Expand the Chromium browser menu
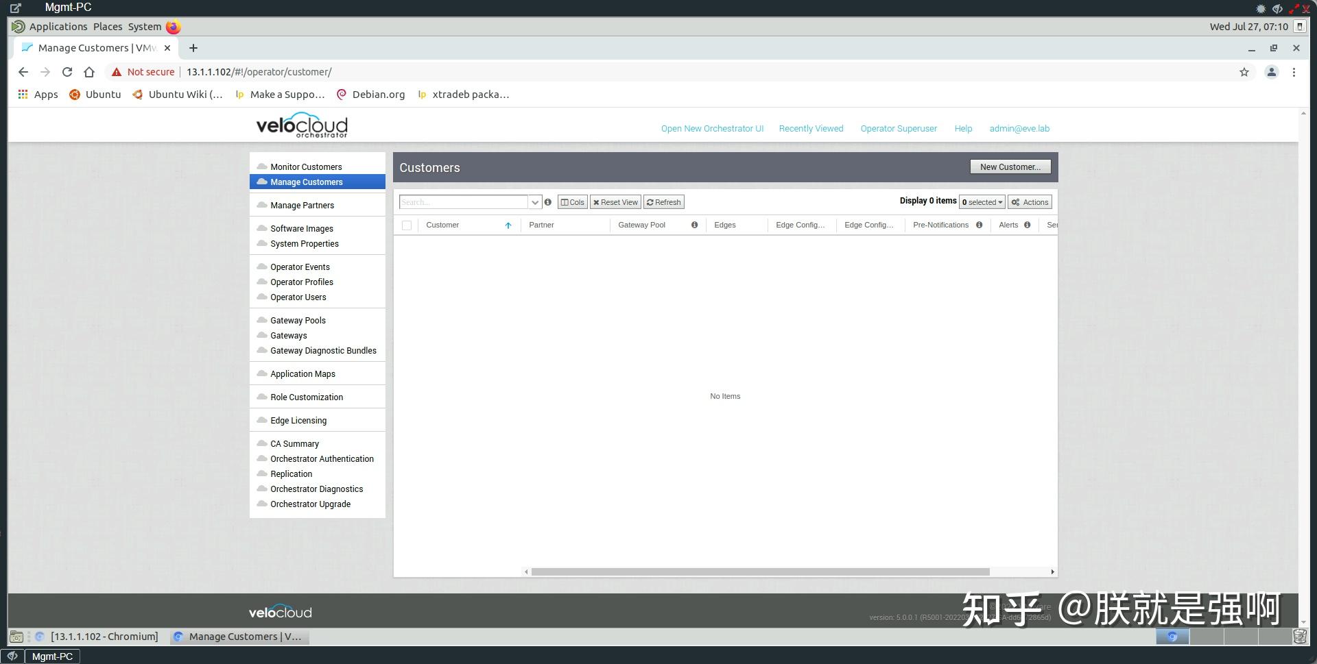The height and width of the screenshot is (664, 1317). [x=1294, y=71]
